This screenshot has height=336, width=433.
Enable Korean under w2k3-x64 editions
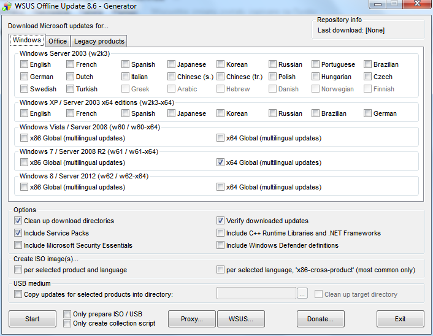pyautogui.click(x=220, y=113)
